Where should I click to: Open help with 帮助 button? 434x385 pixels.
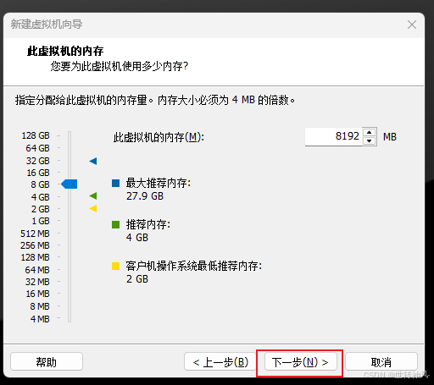[47, 362]
